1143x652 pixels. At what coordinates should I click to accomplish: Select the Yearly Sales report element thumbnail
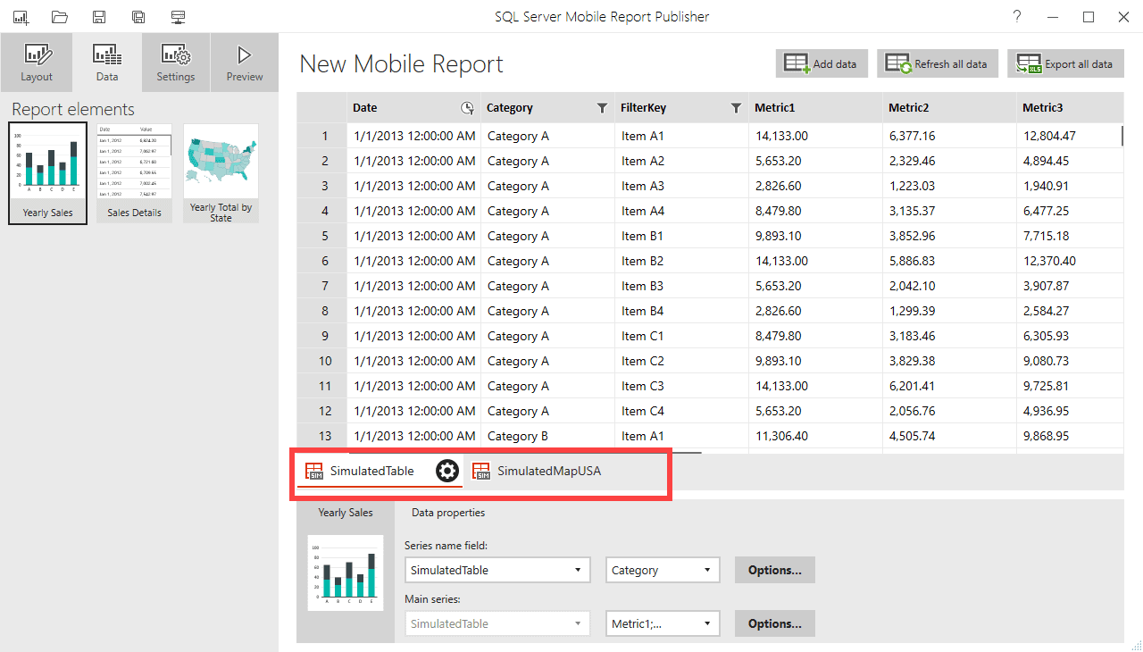48,173
